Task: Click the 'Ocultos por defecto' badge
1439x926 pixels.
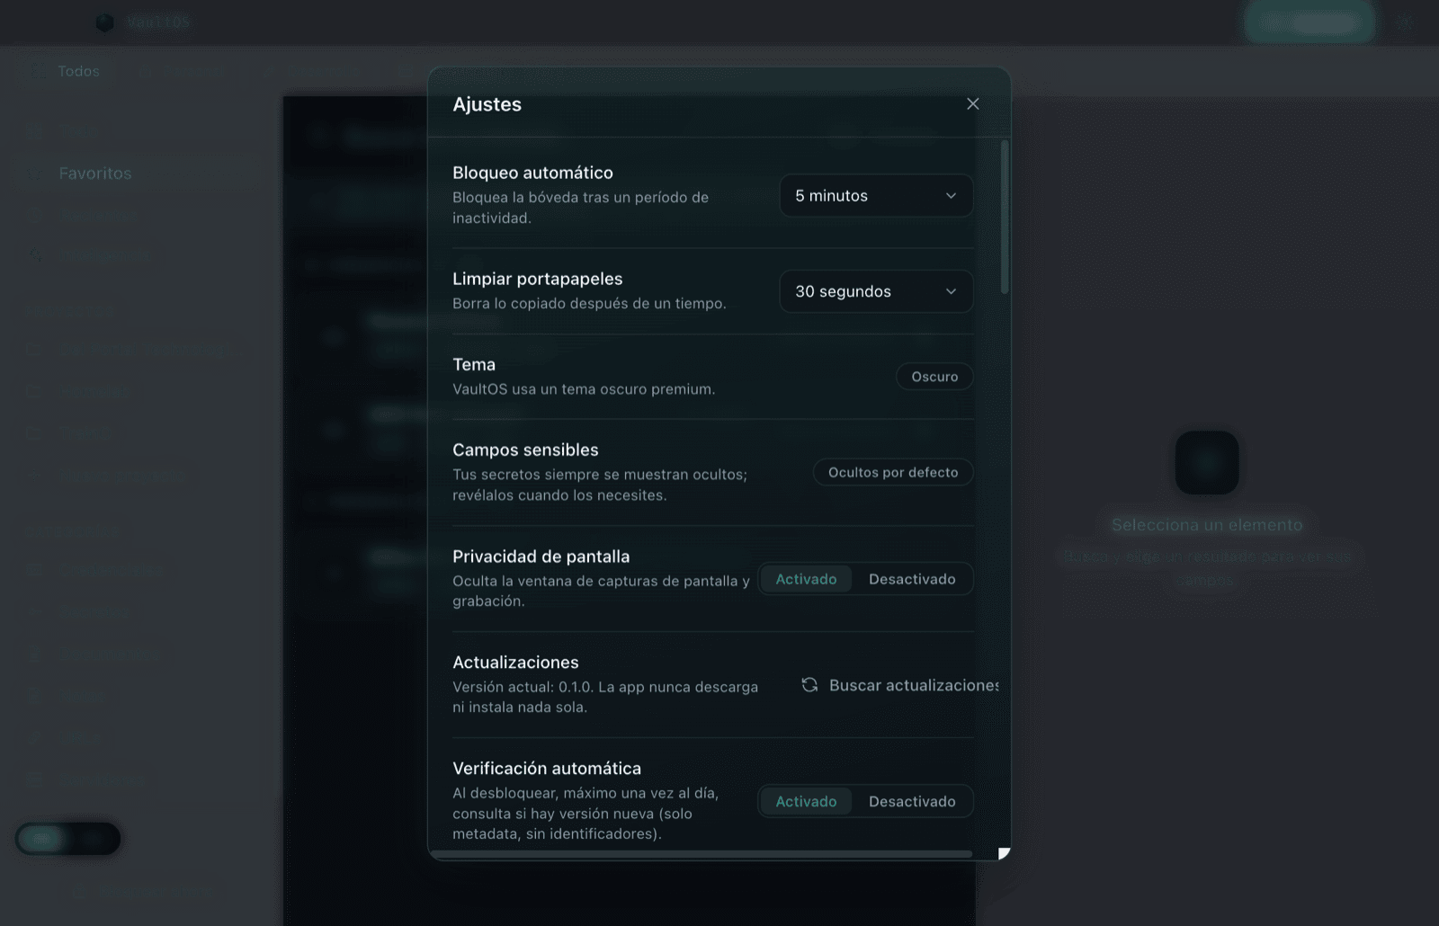Action: [x=893, y=473]
